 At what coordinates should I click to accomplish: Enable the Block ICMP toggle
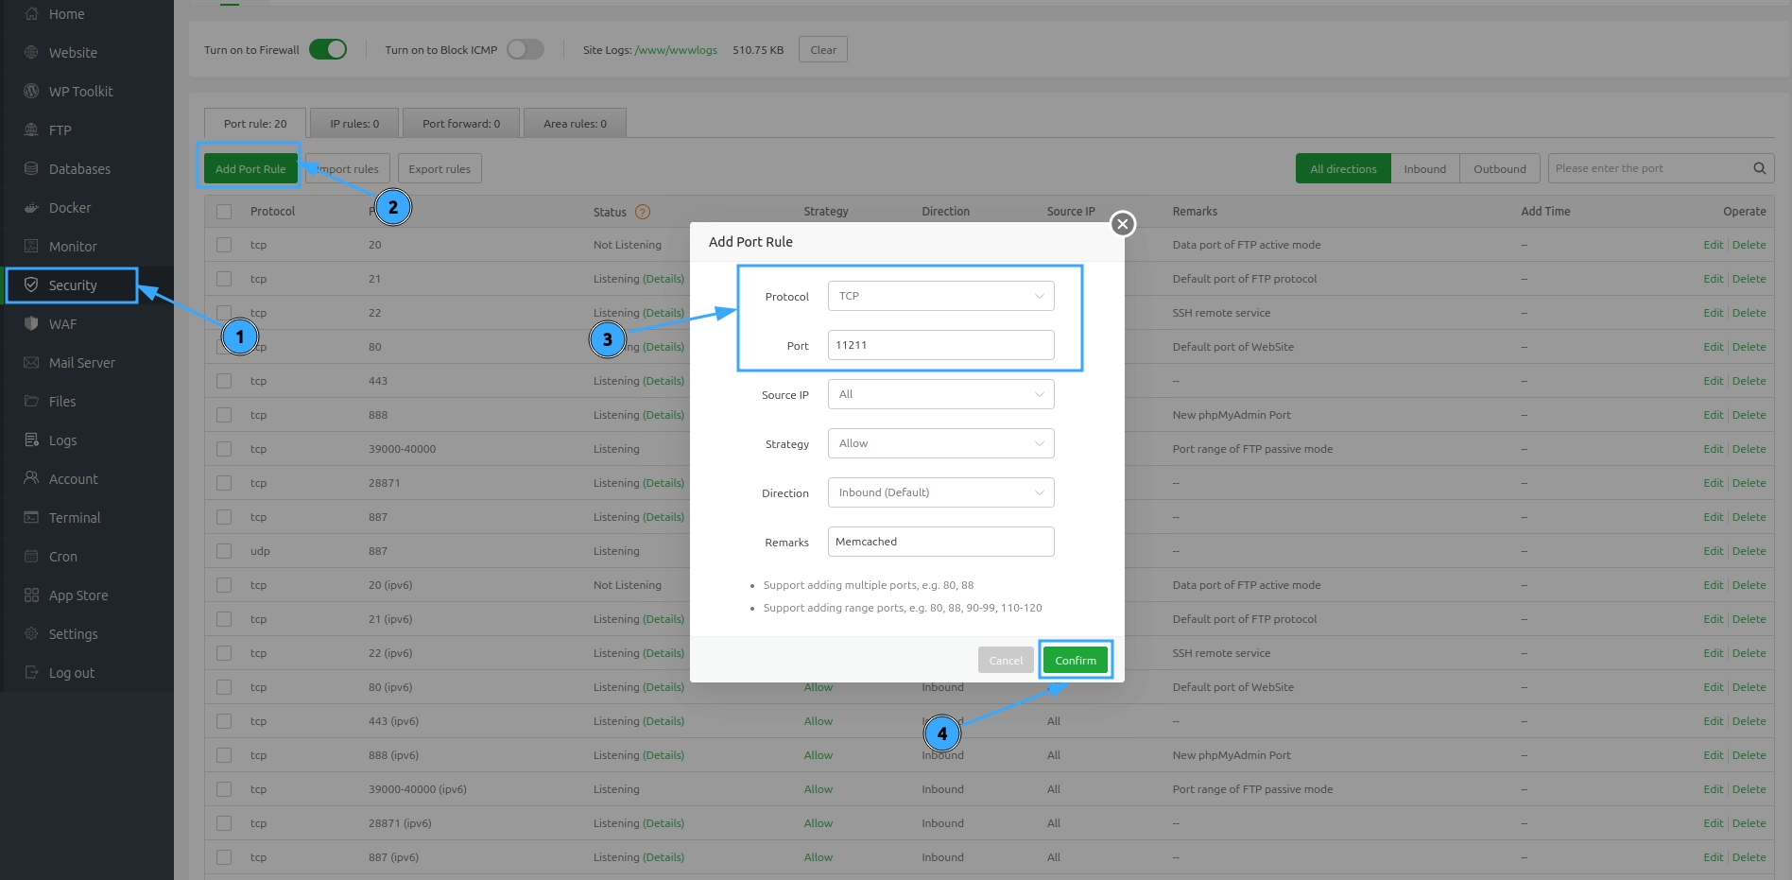click(x=526, y=49)
